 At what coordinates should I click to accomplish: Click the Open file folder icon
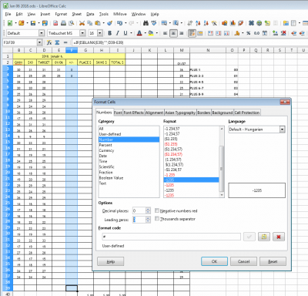point(22,23)
